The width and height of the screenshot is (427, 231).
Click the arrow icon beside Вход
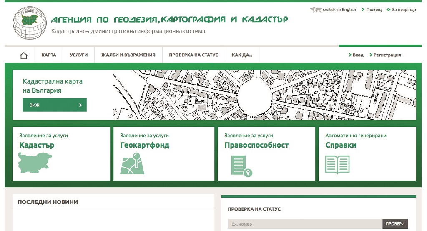tap(350, 55)
